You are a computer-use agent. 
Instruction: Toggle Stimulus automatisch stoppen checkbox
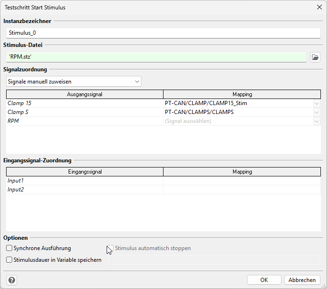110,248
